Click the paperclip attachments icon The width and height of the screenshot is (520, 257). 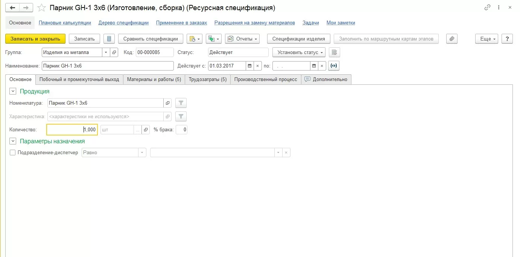(x=452, y=39)
